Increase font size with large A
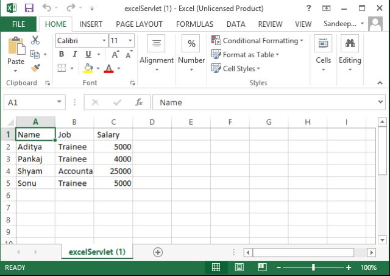The width and height of the screenshot is (390, 276). coord(115,54)
